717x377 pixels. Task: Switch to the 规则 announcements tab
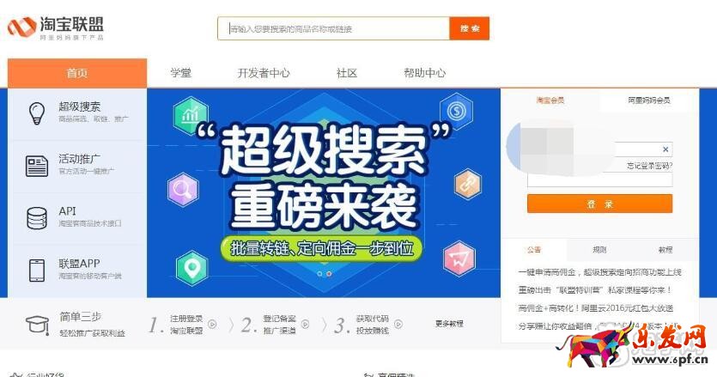[x=599, y=250]
